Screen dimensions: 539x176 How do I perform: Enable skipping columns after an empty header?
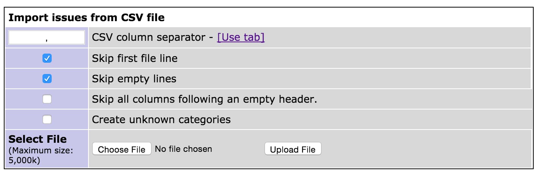tap(47, 99)
